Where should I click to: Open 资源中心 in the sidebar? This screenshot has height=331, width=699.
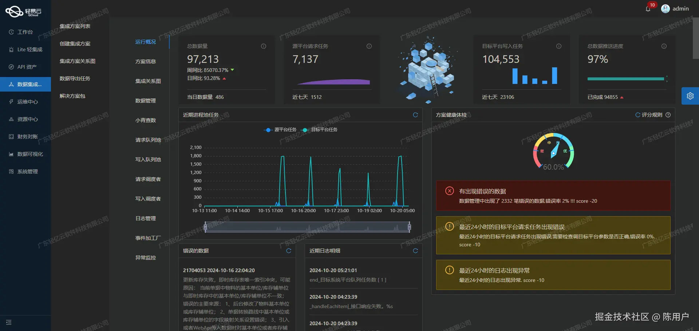point(25,119)
